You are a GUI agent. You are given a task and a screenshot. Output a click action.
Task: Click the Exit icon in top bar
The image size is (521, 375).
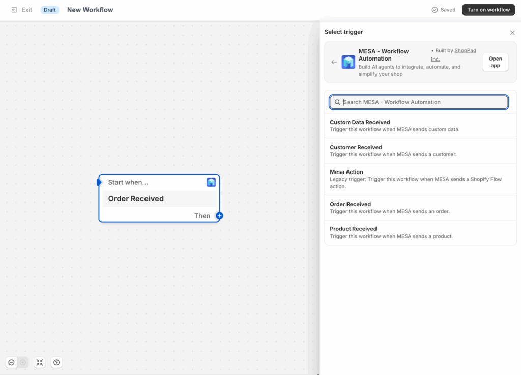(14, 10)
